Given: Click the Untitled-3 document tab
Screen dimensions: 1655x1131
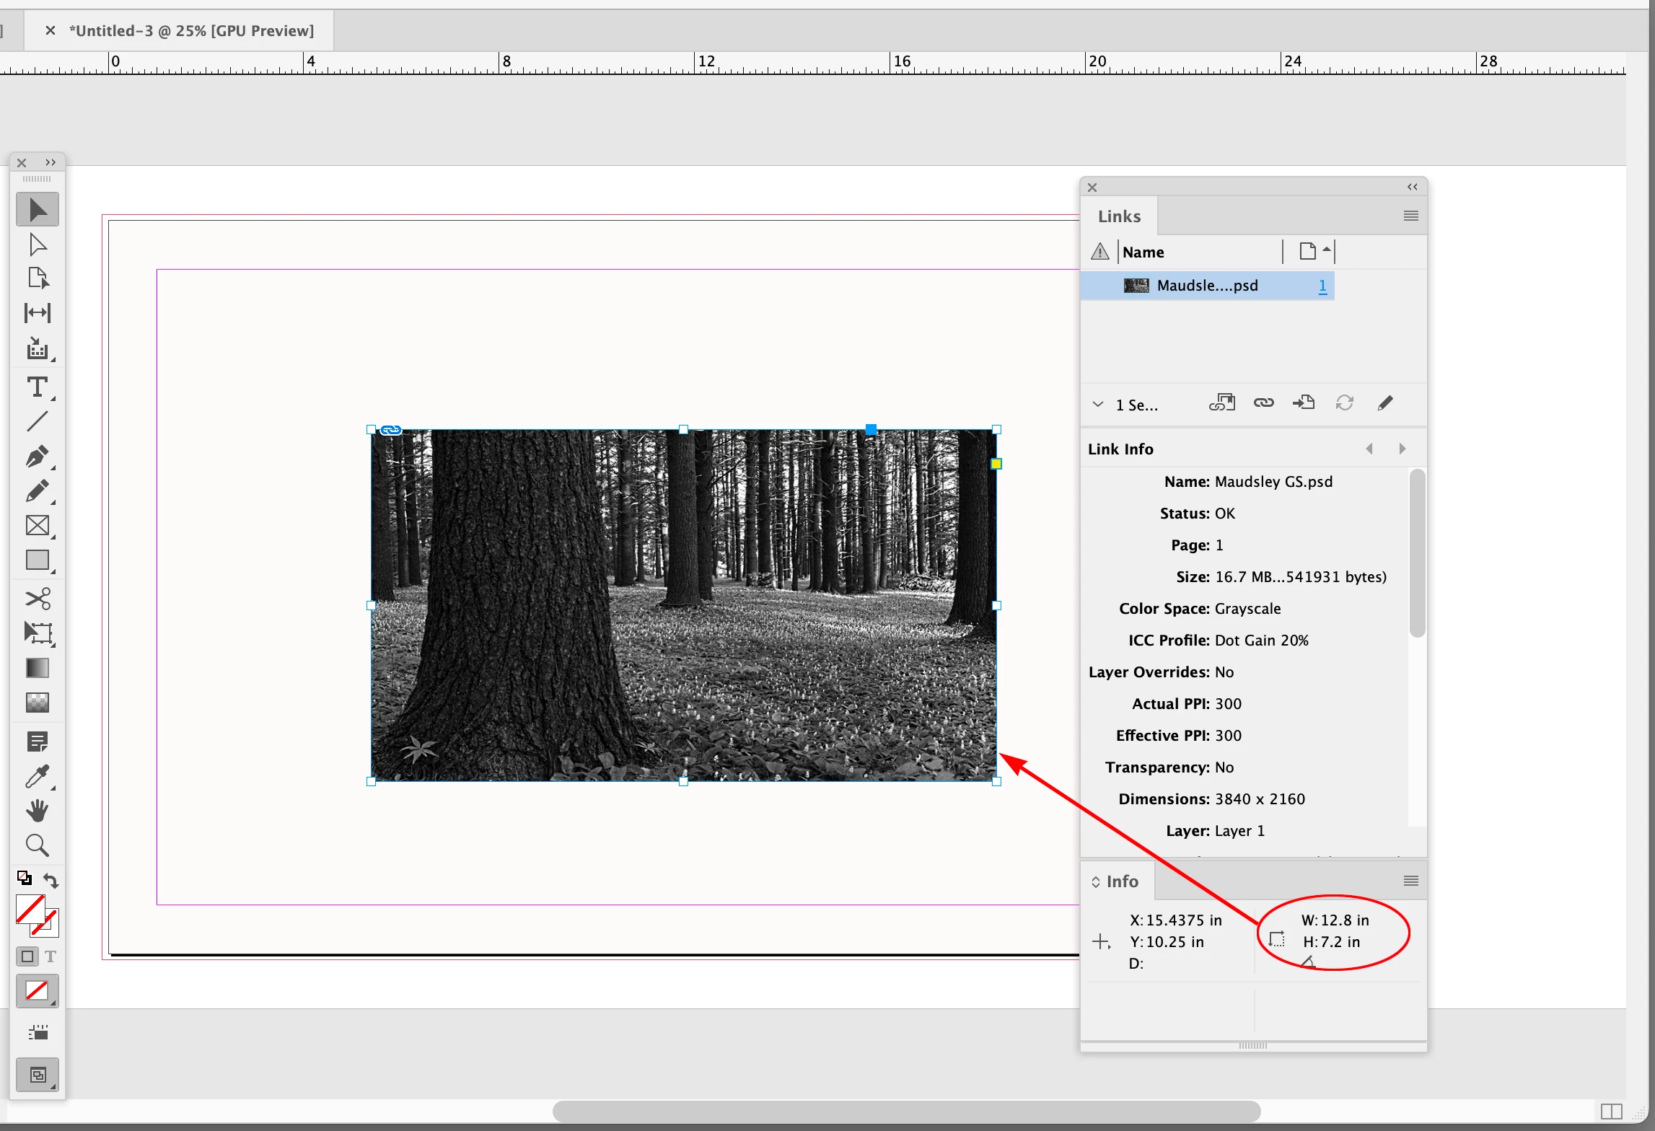Looking at the screenshot, I should 191,31.
